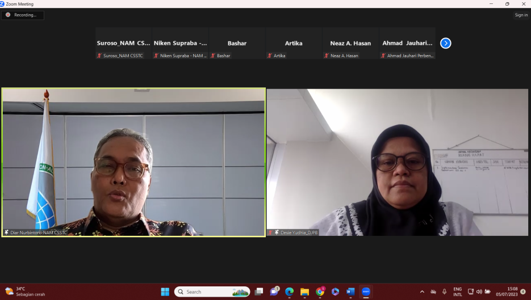Select Neaz A. Hasan participant tile

tap(350, 43)
